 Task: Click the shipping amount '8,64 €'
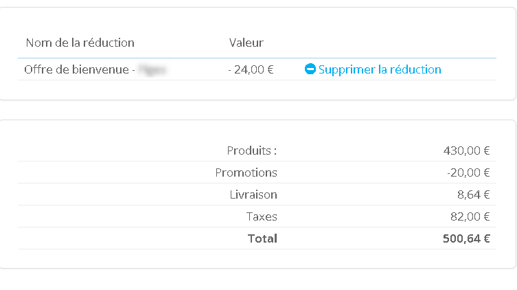pyautogui.click(x=473, y=194)
